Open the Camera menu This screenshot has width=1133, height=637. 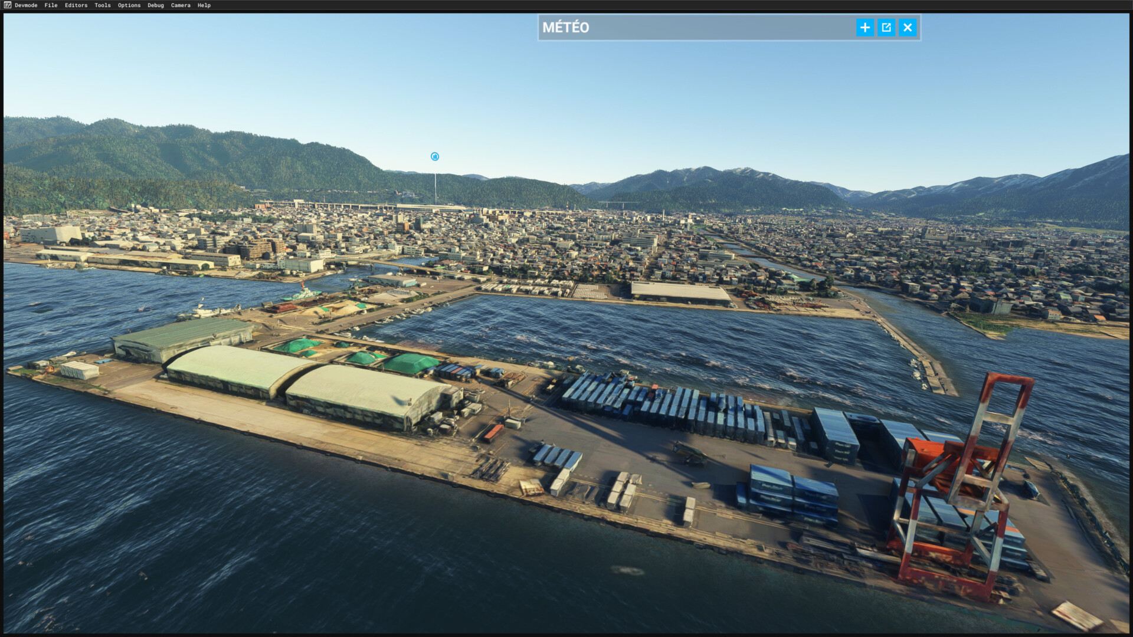181,5
